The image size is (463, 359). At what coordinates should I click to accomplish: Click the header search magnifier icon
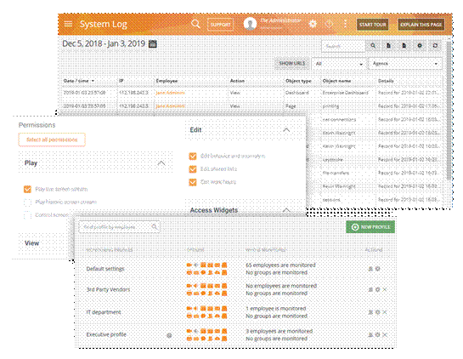195,24
